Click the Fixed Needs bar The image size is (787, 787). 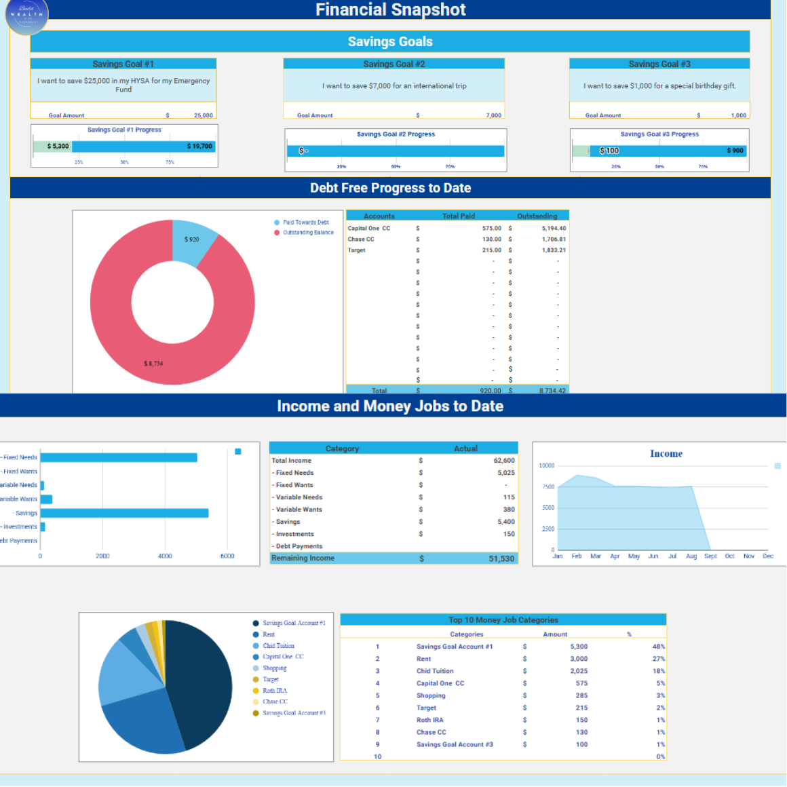click(x=119, y=457)
